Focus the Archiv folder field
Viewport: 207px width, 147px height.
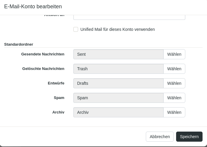[118, 112]
